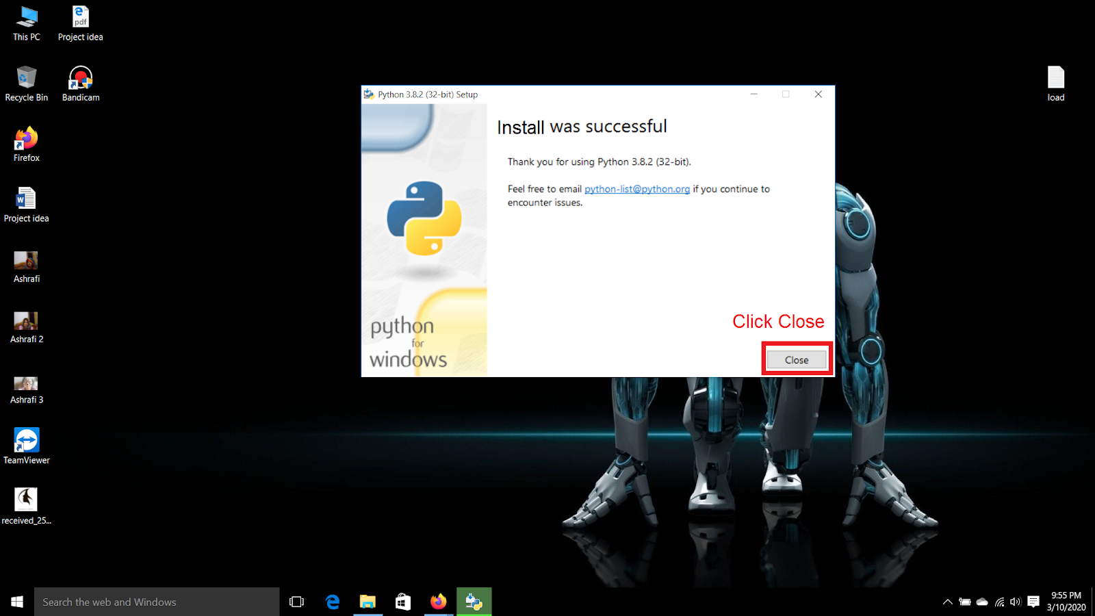1095x616 pixels.
Task: Select the received_25... desktop file icon
Action: coord(27,506)
